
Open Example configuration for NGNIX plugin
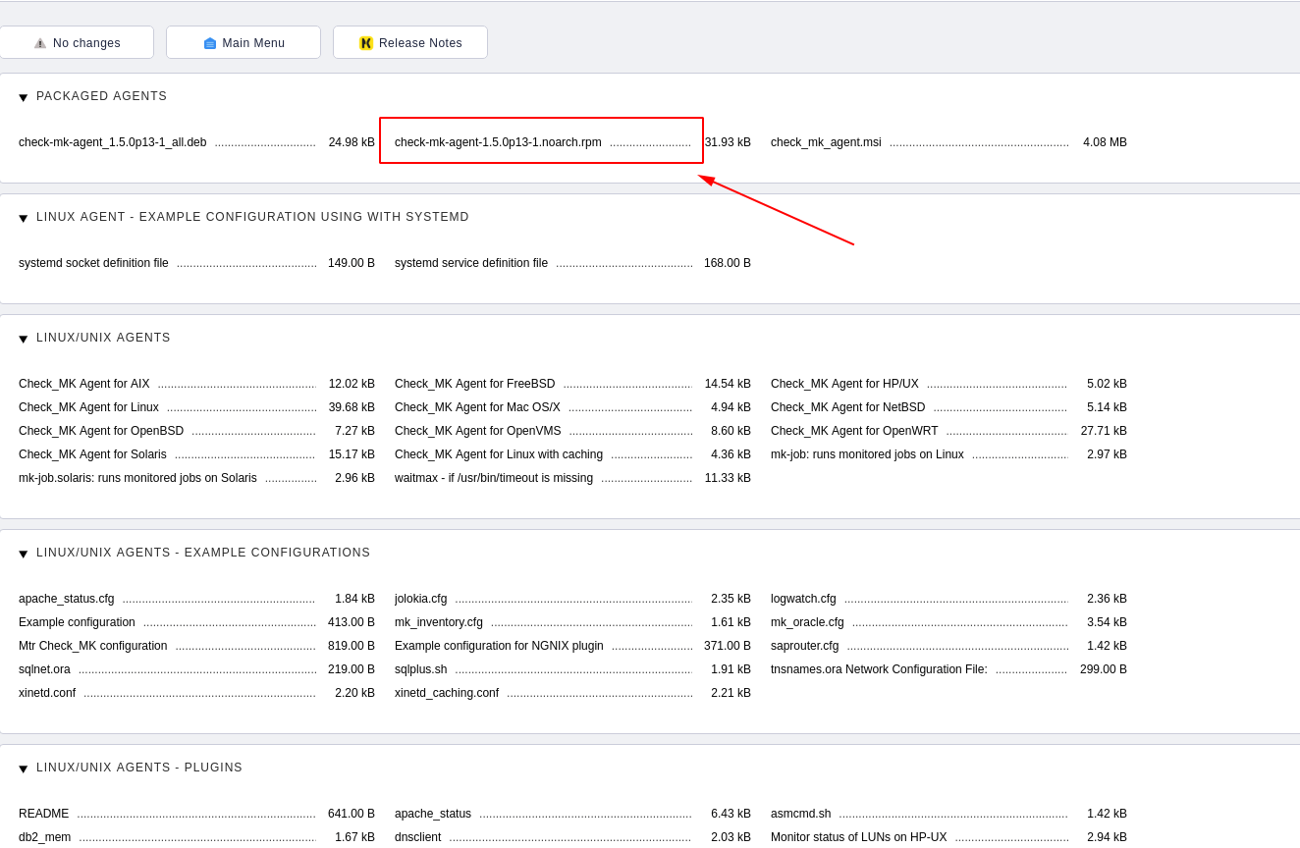point(499,646)
